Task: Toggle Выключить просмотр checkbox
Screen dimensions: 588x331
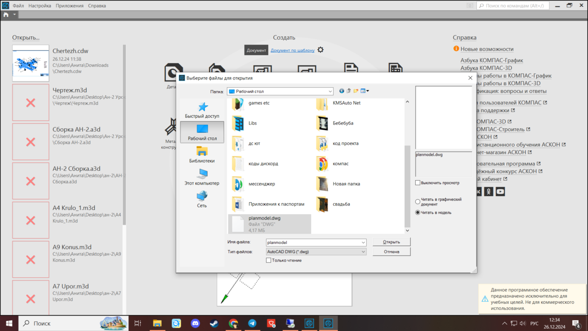Action: pyautogui.click(x=418, y=183)
